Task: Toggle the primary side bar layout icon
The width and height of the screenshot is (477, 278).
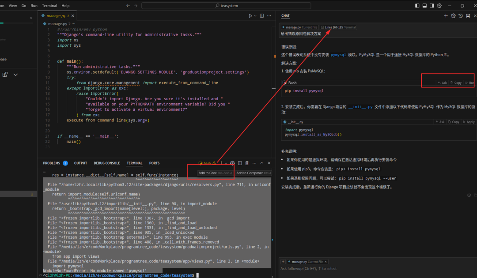Action: [x=417, y=5]
